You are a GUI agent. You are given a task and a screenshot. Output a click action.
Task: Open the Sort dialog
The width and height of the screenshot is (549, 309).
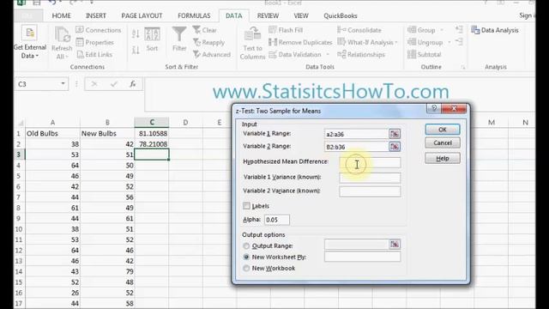[152, 39]
